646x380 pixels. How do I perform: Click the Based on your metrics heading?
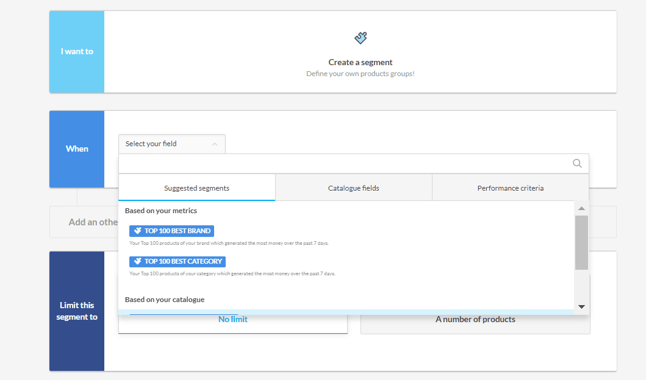click(161, 211)
